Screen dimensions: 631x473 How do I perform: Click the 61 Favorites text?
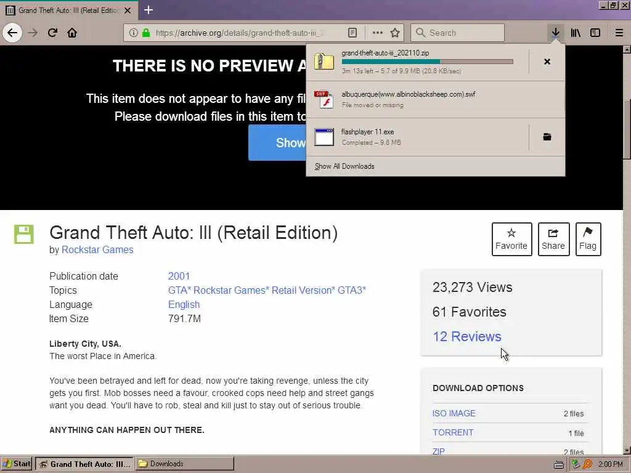pyautogui.click(x=469, y=312)
